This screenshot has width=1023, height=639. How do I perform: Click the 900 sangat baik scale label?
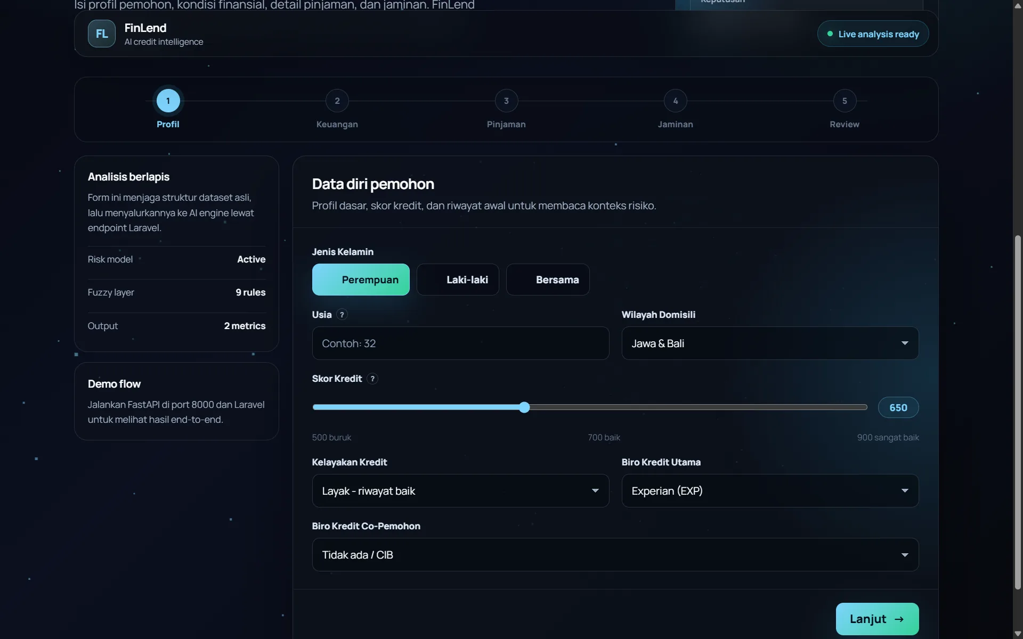pos(888,437)
